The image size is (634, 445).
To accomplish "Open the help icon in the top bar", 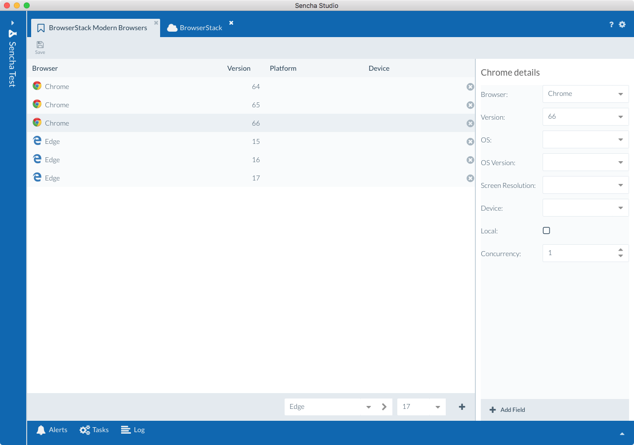I will (611, 24).
